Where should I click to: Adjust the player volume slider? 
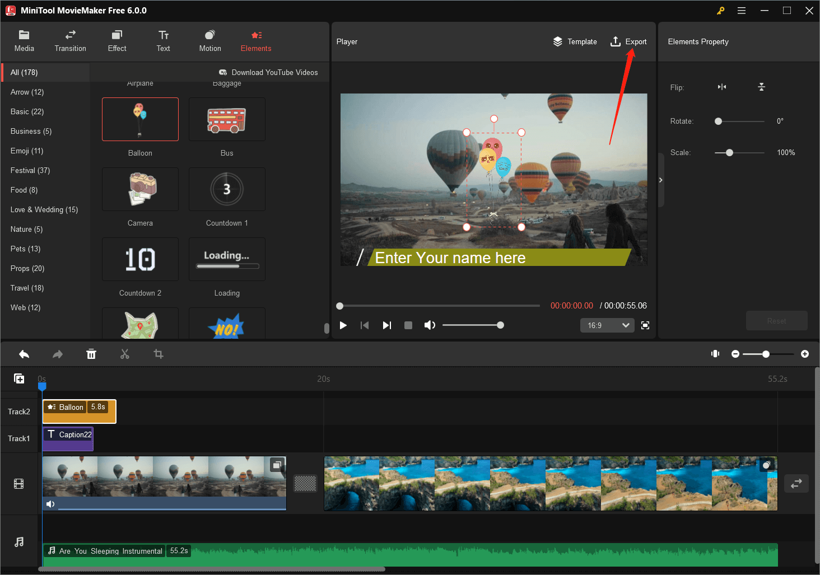tap(473, 325)
